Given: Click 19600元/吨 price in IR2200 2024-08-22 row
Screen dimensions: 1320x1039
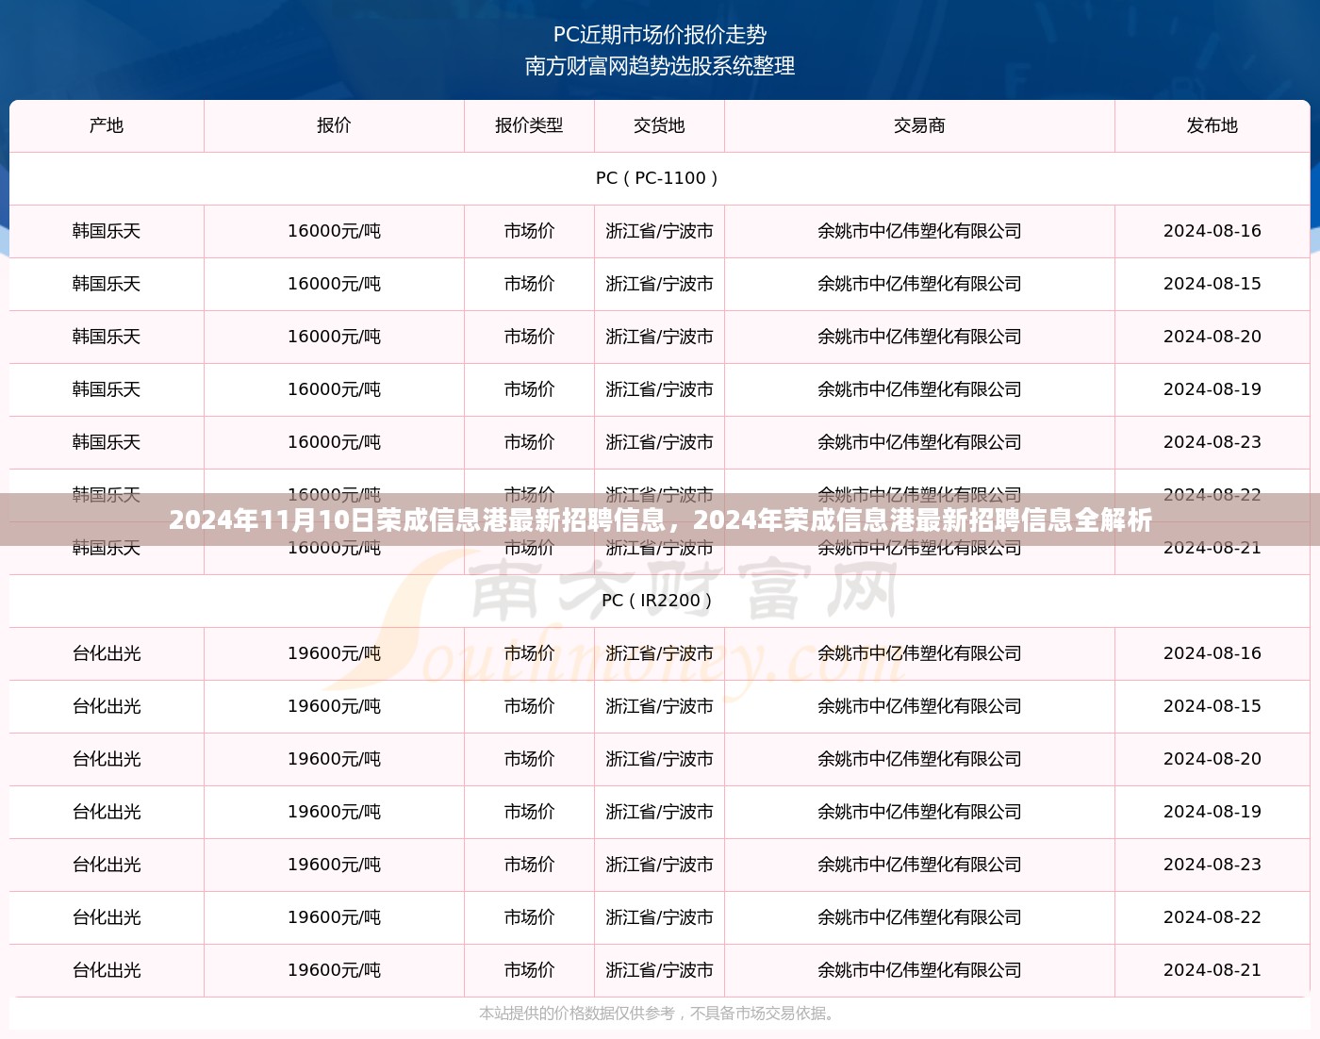Looking at the screenshot, I should [x=334, y=917].
